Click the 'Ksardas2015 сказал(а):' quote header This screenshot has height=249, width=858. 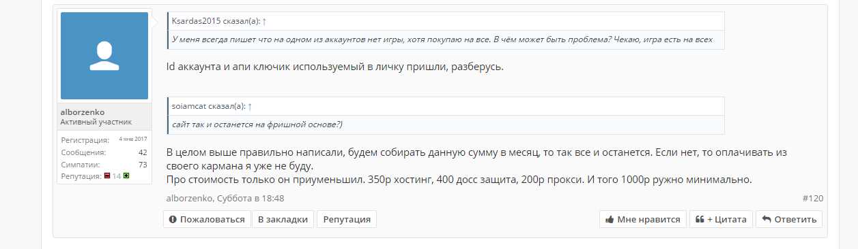click(216, 21)
